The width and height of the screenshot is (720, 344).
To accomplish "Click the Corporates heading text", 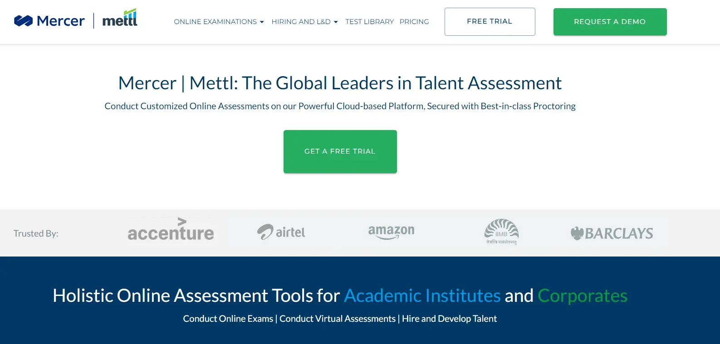I will point(583,296).
